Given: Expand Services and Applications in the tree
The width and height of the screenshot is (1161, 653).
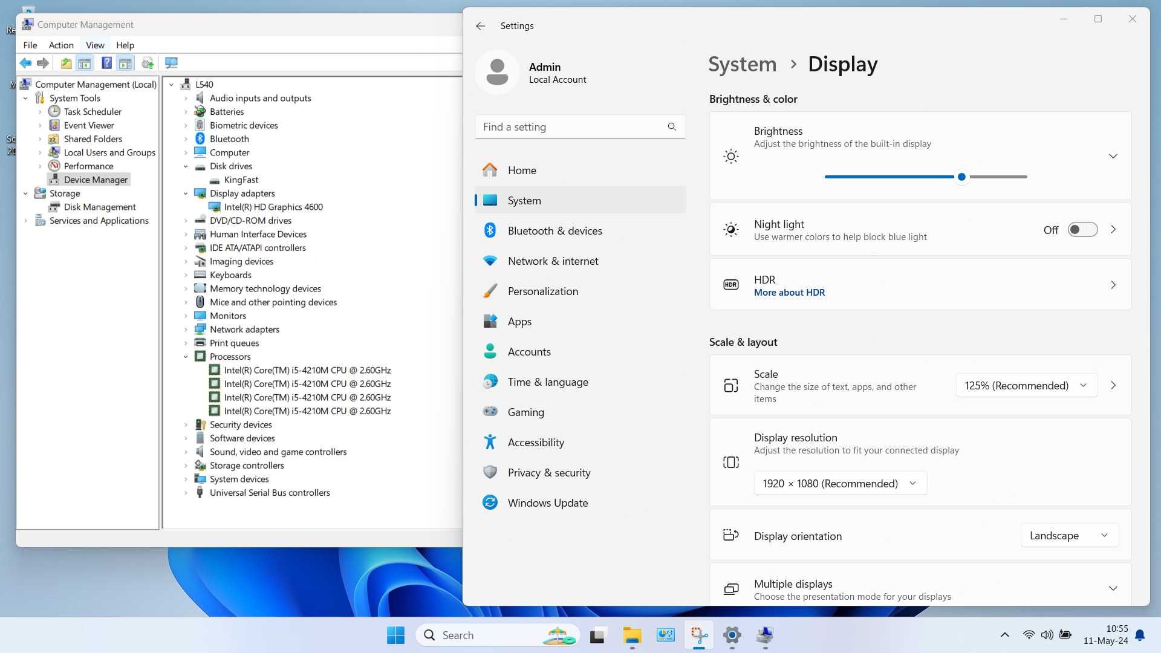Looking at the screenshot, I should 25,221.
